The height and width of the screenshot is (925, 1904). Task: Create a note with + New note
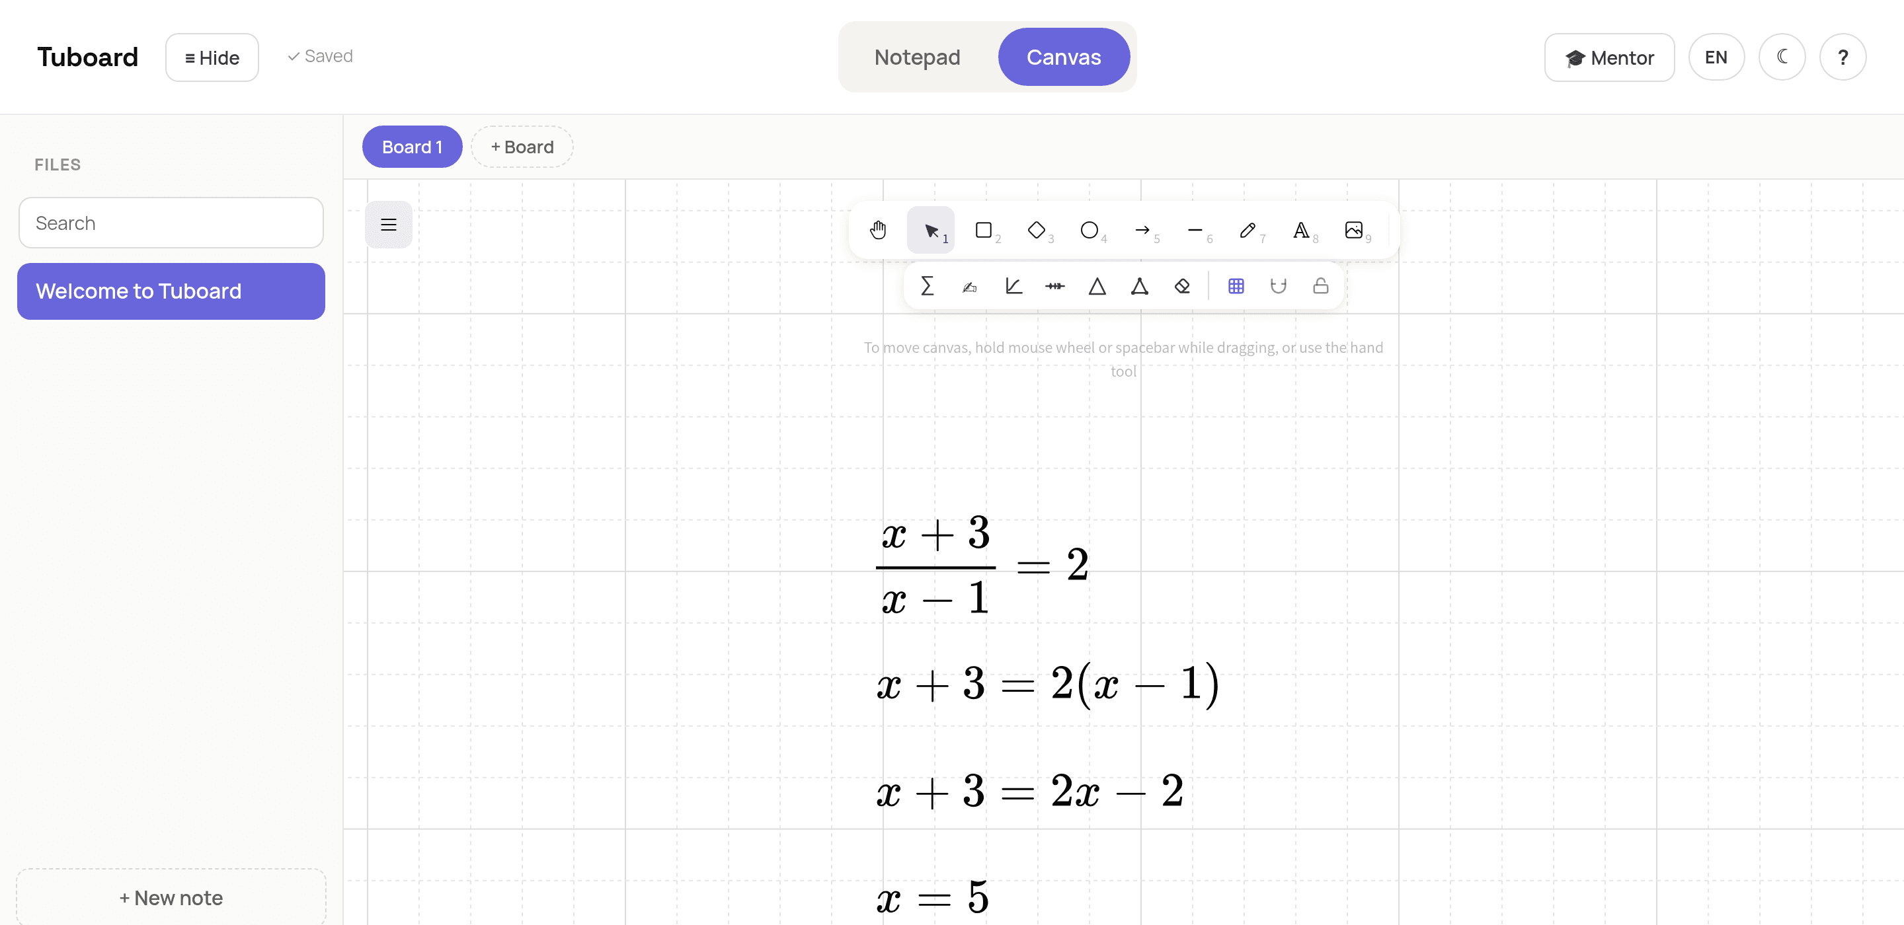[171, 897]
